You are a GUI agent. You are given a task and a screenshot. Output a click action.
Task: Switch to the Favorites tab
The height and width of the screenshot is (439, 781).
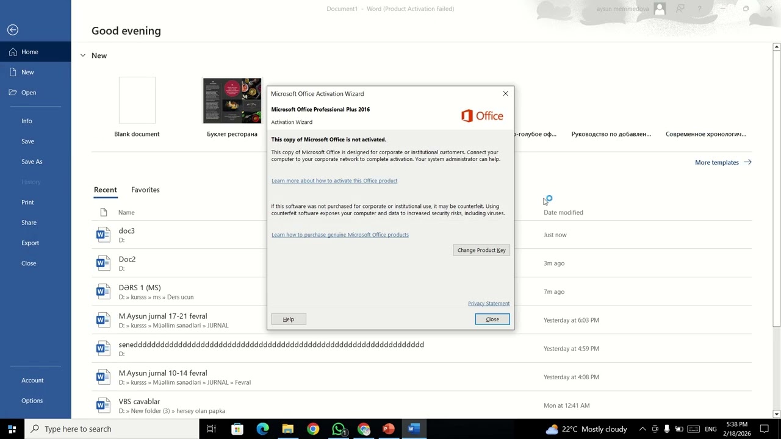pyautogui.click(x=145, y=190)
